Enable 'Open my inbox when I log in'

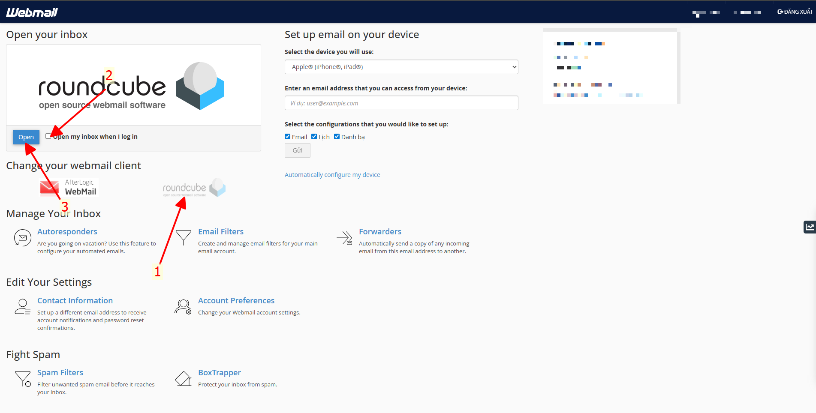pos(48,136)
